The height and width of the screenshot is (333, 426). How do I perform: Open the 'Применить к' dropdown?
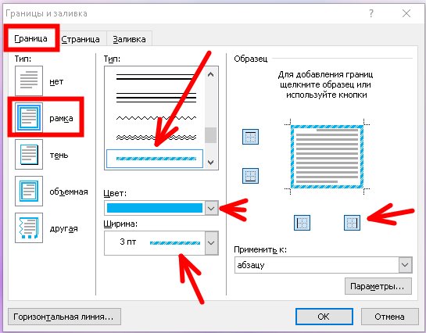(405, 265)
